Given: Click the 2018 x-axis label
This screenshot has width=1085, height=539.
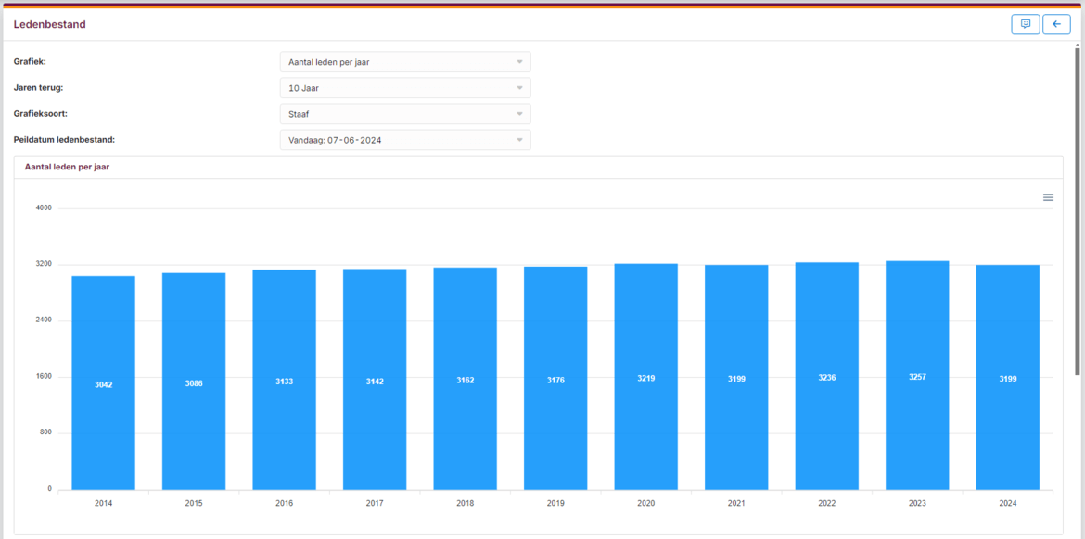Looking at the screenshot, I should pos(465,504).
